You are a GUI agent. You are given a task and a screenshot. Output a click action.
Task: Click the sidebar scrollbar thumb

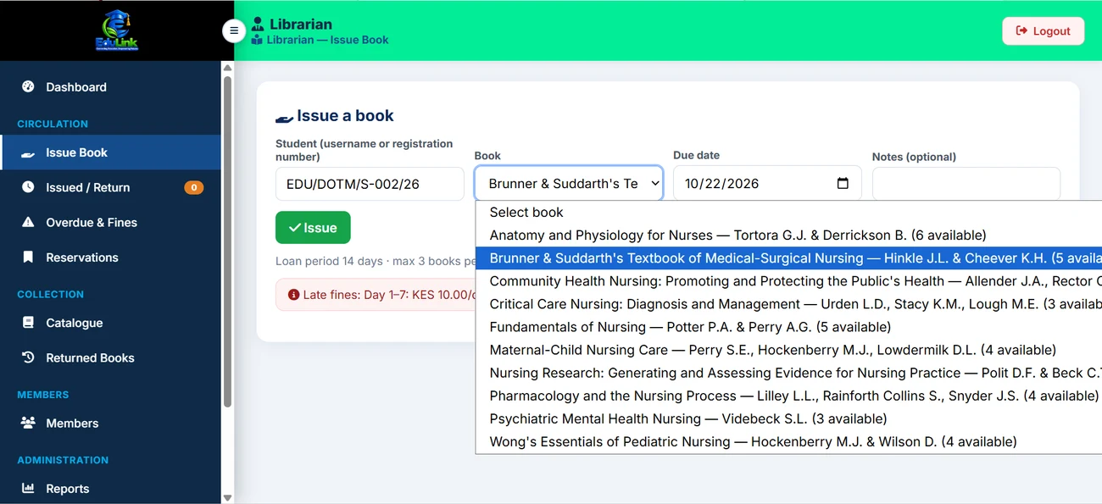[227, 241]
